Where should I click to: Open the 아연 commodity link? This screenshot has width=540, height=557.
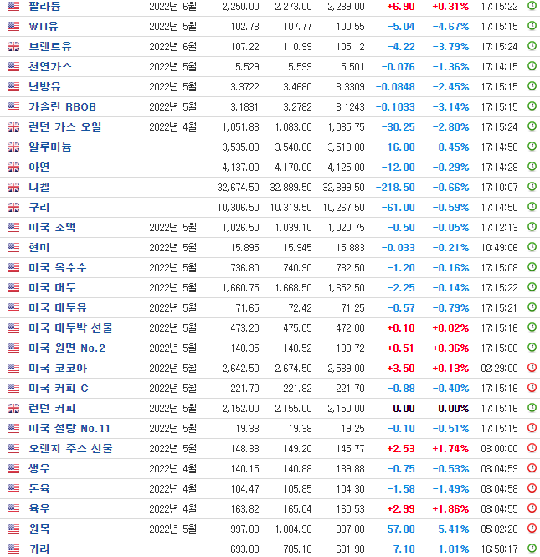click(39, 167)
